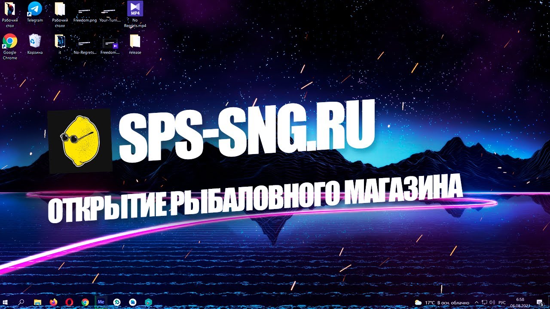Launch Firefox from the taskbar
Viewport: 550px width, 309px height.
(x=53, y=302)
